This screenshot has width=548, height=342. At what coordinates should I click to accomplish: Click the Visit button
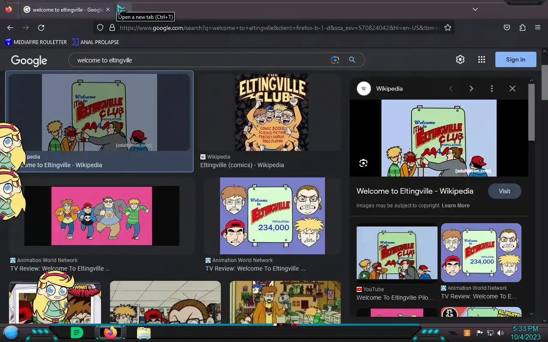504,191
